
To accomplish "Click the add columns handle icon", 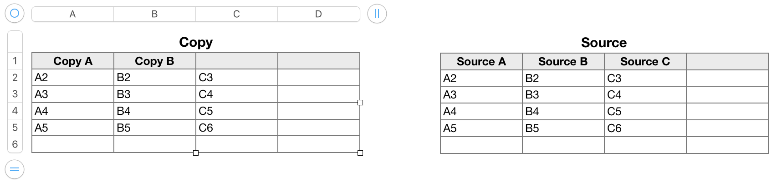I will (x=377, y=14).
